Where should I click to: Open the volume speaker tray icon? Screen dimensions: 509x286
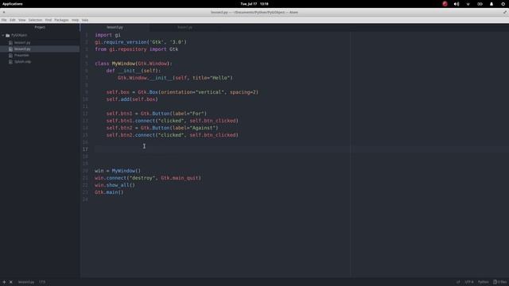coord(457,4)
